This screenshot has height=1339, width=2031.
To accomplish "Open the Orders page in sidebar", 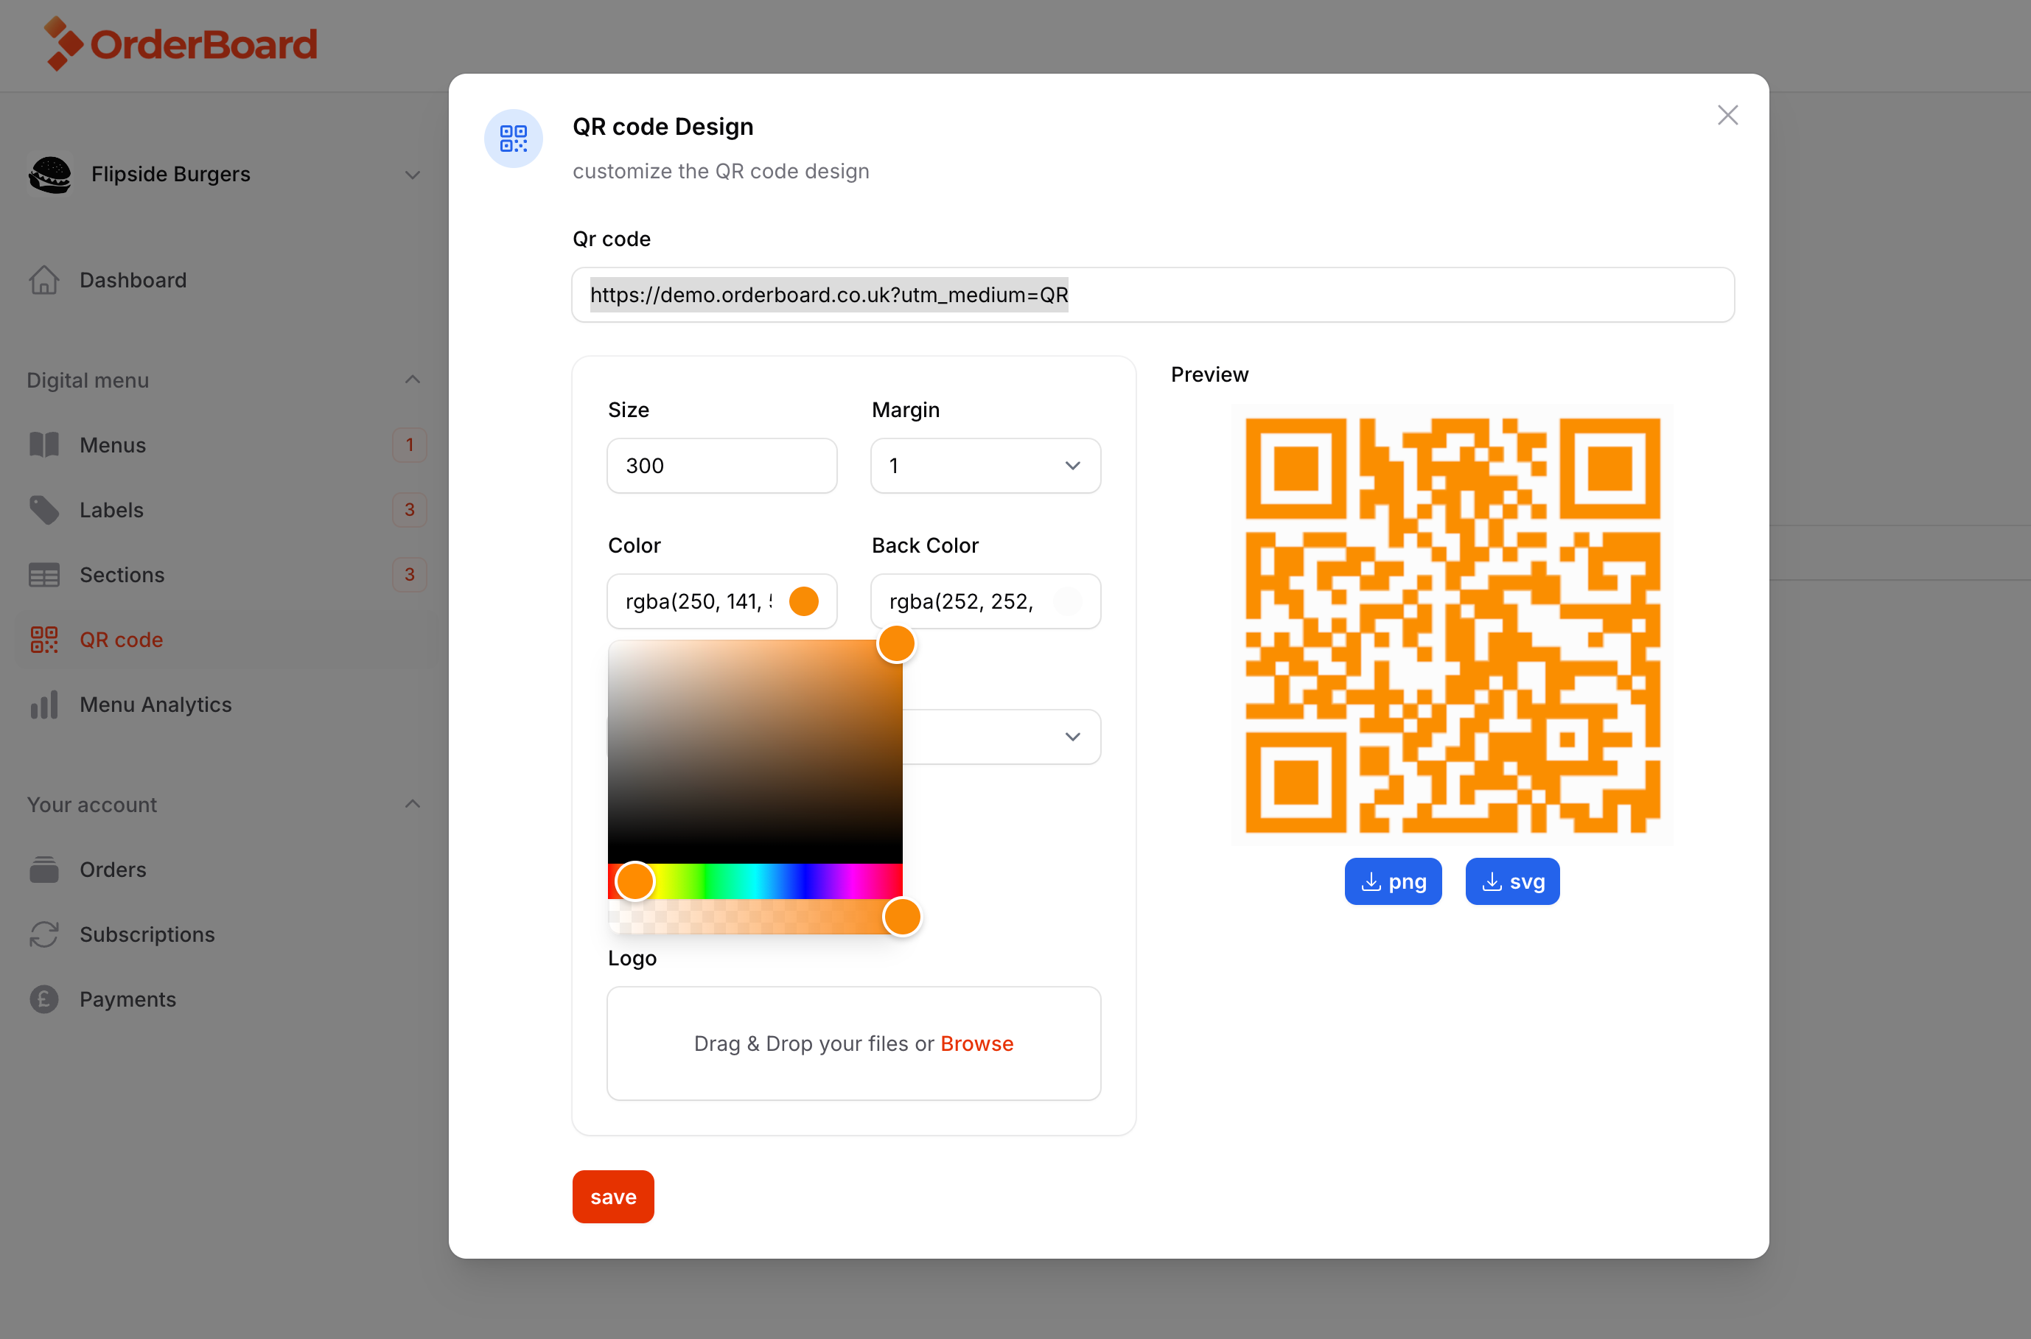I will (113, 870).
